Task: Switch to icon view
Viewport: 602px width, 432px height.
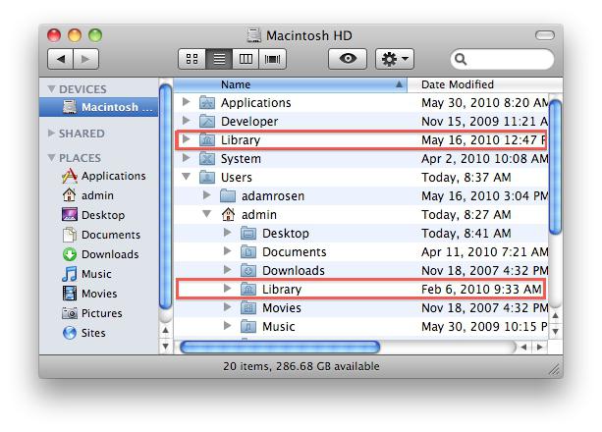Action: click(192, 59)
